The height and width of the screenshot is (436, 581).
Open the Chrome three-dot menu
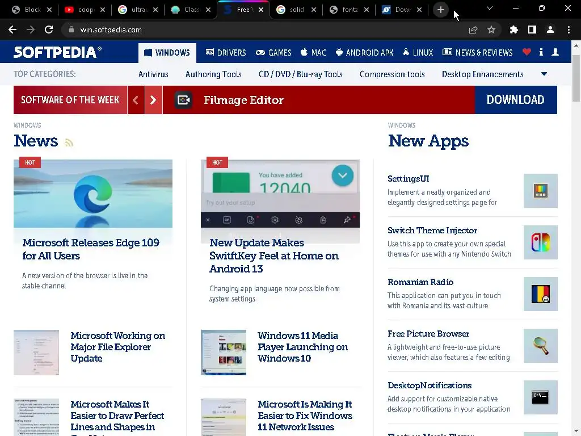coord(569,30)
